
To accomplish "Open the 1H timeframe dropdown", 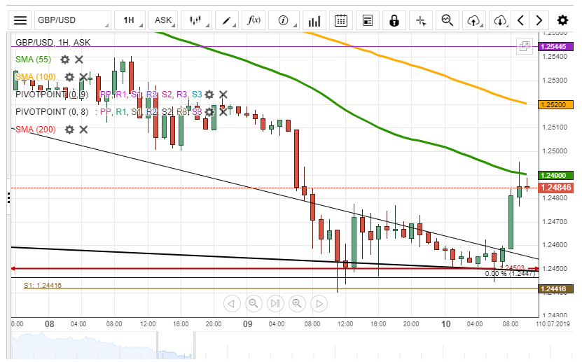I will tap(130, 20).
